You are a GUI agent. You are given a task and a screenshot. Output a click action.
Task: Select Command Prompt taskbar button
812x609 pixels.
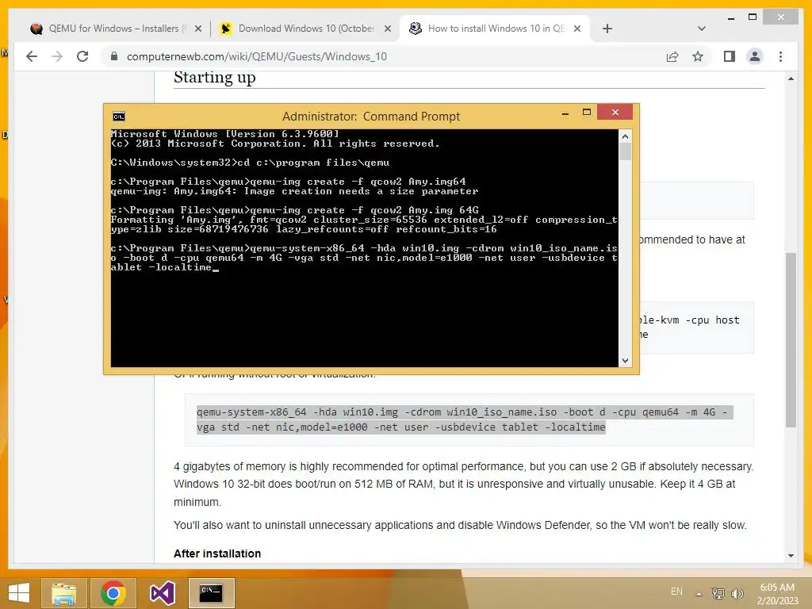[x=211, y=593]
